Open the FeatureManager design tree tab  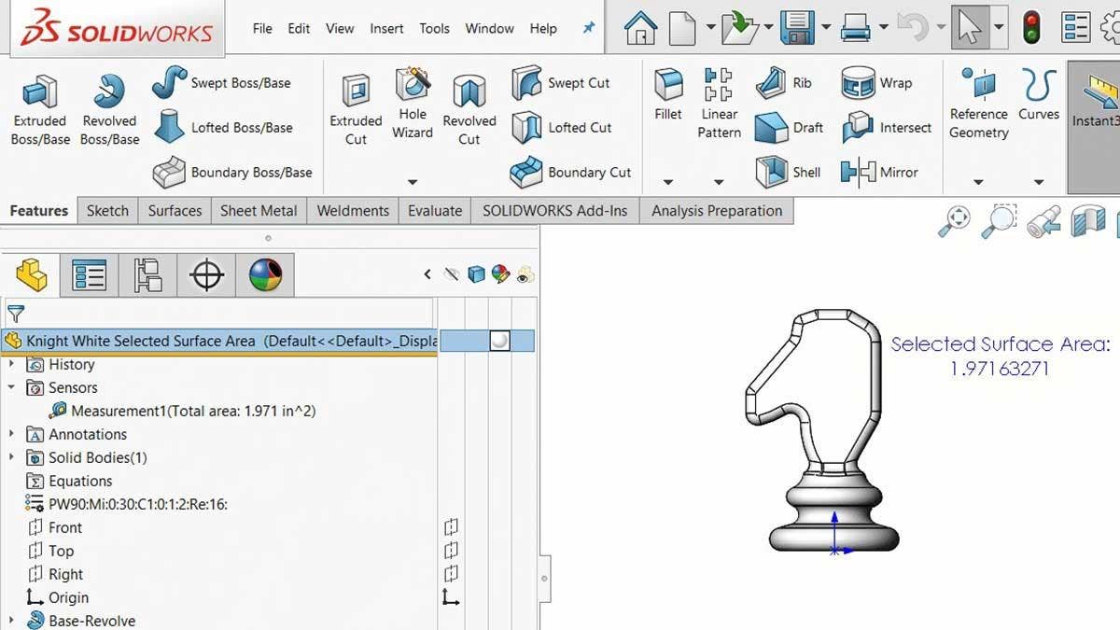click(x=32, y=275)
